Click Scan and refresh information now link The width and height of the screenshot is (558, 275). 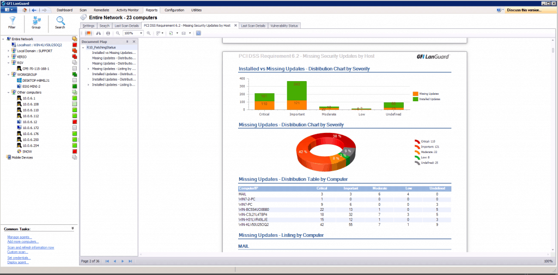[x=31, y=247]
